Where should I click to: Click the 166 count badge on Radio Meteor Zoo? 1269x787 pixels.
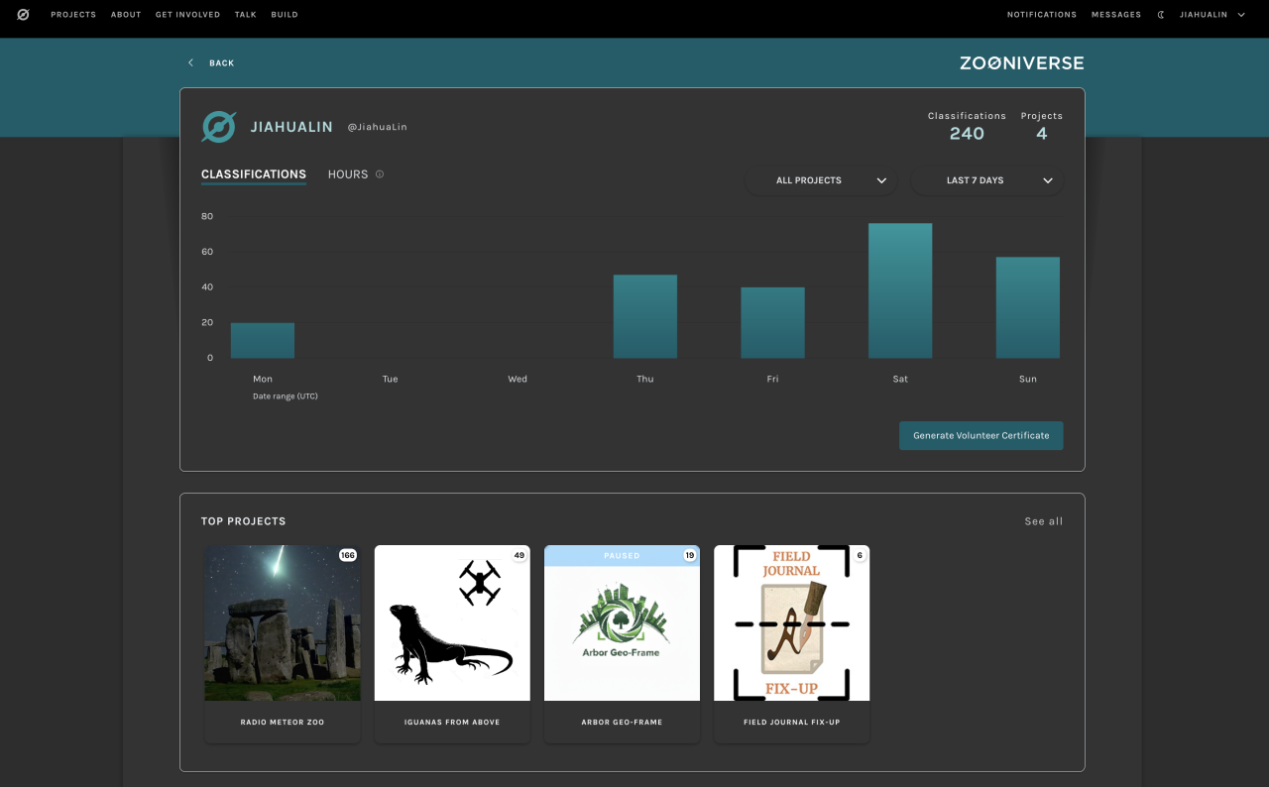click(x=347, y=555)
